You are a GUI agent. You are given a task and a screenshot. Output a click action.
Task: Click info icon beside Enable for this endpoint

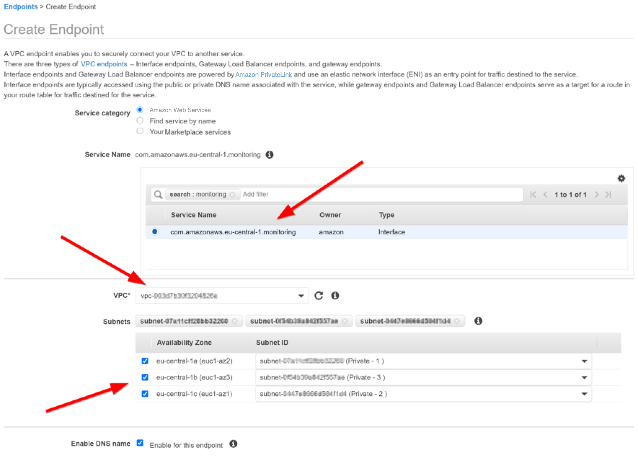coord(233,444)
